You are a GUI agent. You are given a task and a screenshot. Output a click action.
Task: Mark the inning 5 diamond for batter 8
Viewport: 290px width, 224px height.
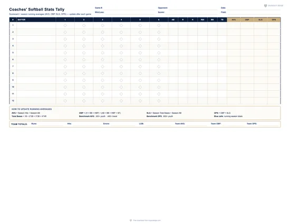140,73
